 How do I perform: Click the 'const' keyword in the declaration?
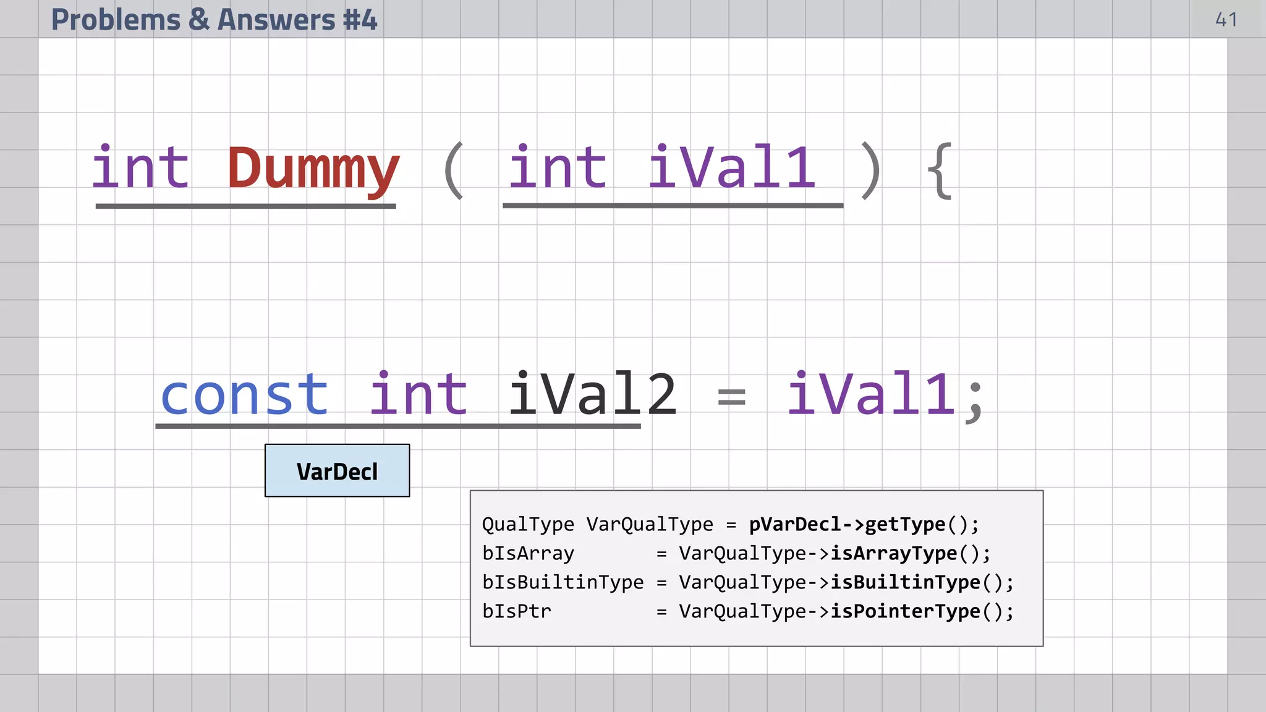tap(244, 394)
